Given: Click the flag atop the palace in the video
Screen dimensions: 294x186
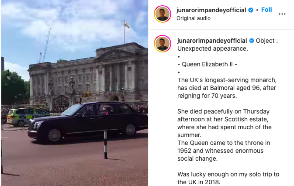Looking at the screenshot, I should point(127,24).
